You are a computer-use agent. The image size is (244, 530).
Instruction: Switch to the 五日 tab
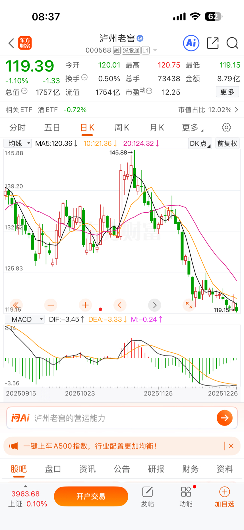[52, 128]
